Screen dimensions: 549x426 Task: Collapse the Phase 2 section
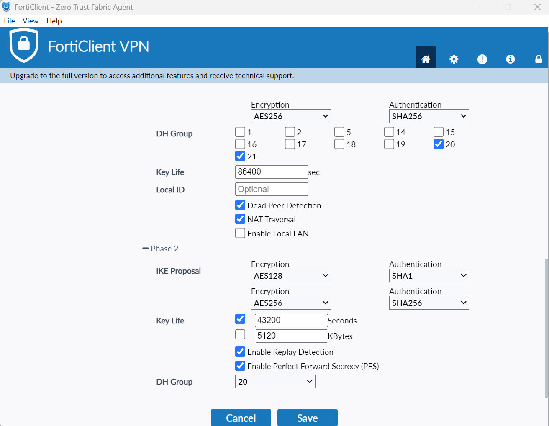[146, 249]
